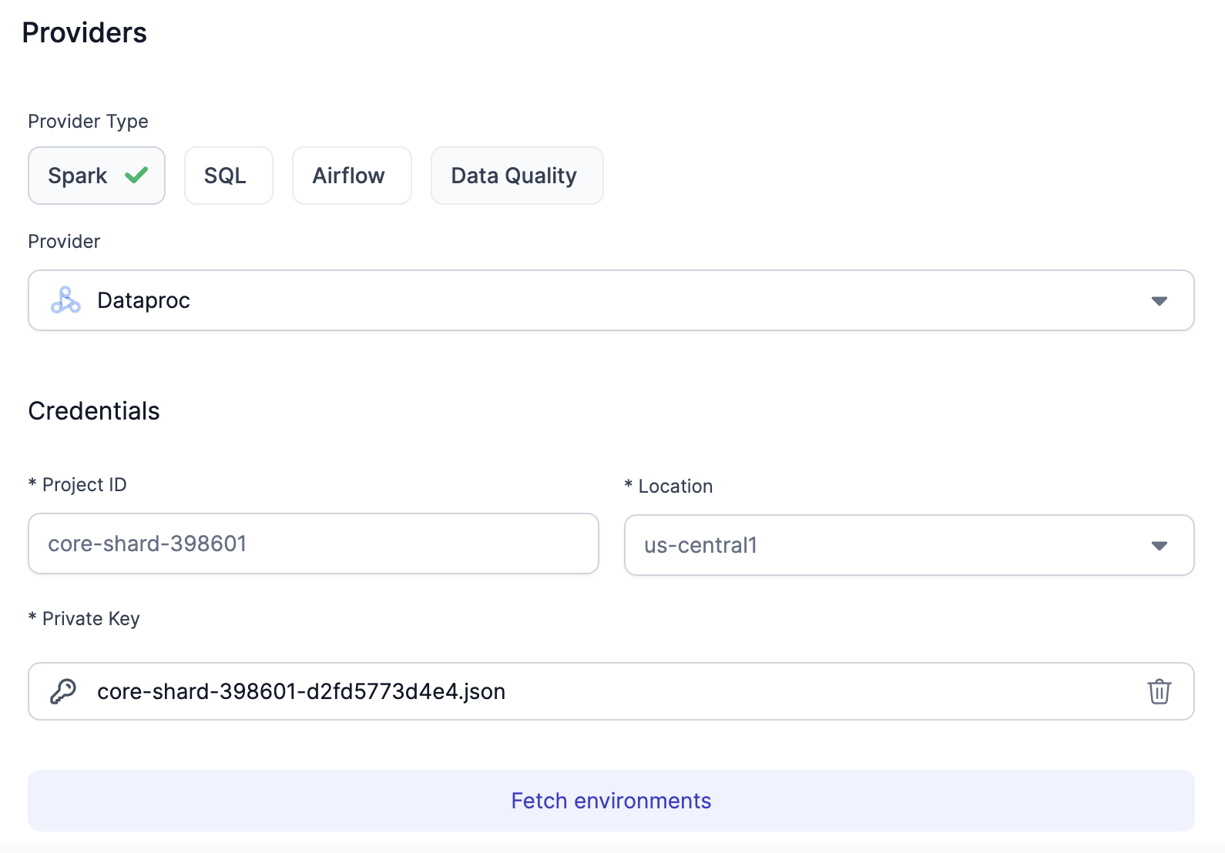Click the Dataproc logo icon

(65, 300)
